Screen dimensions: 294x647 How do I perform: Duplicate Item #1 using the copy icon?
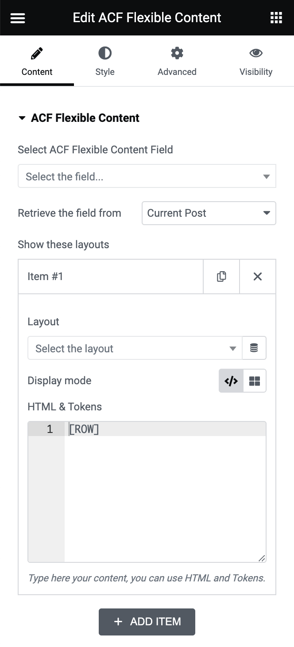(x=221, y=276)
